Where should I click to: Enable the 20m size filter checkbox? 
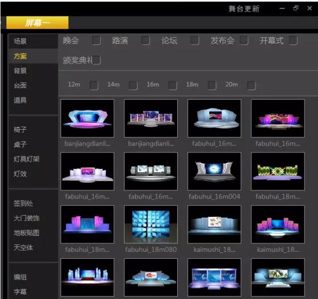251,85
